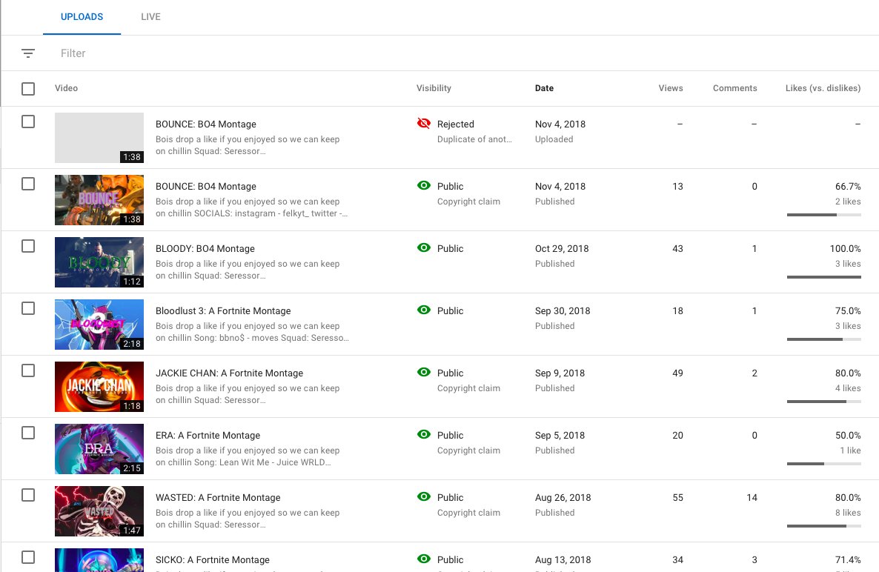This screenshot has width=879, height=572.
Task: Click the 100.0% likes bar for BLOODY
Action: (823, 277)
